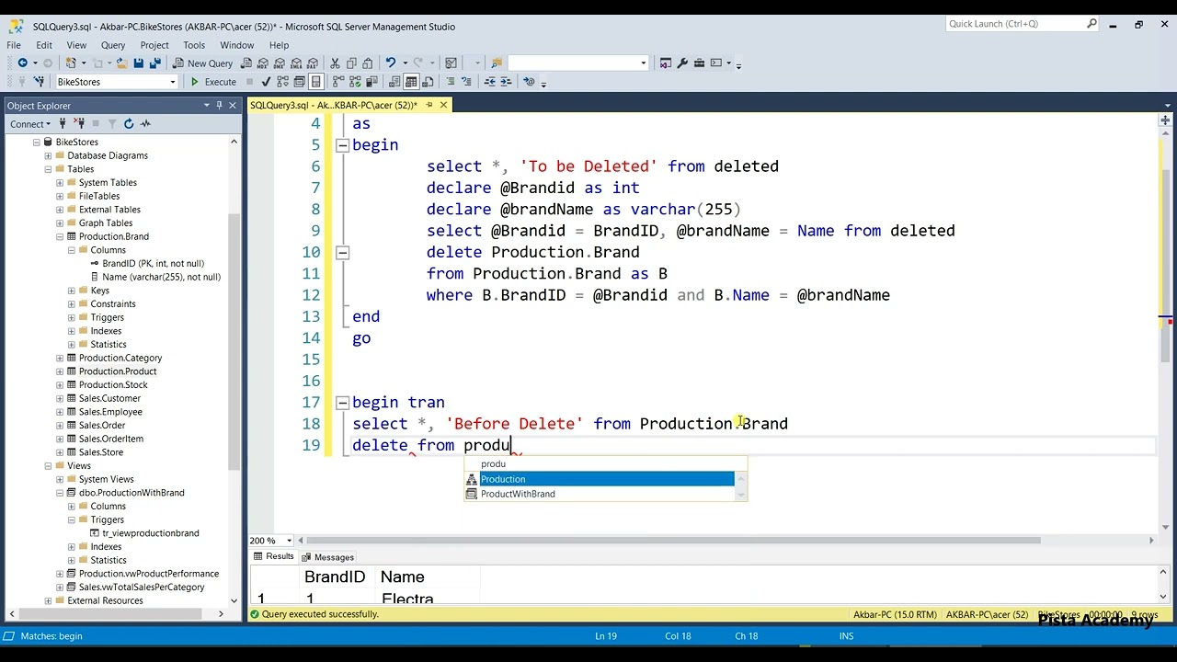Screen dimensions: 1177x662
Task: Select the Sales.Store table
Action: coord(100,452)
